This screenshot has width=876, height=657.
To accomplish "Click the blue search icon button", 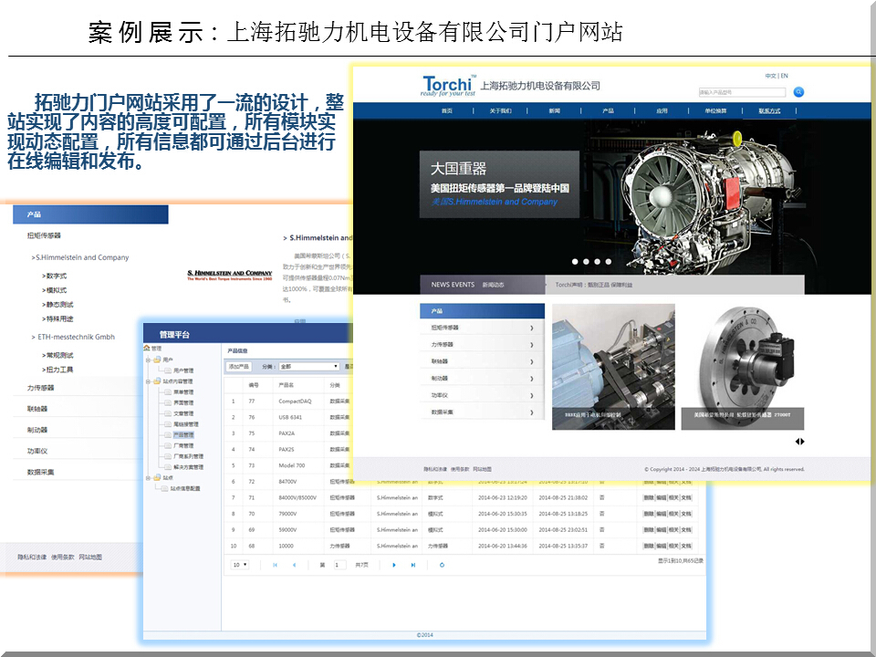I will click(x=798, y=92).
